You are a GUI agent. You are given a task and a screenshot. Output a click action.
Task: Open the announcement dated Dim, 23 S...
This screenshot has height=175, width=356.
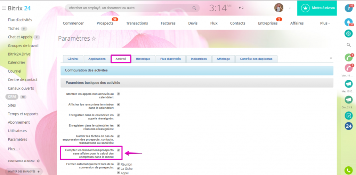click(x=348, y=100)
